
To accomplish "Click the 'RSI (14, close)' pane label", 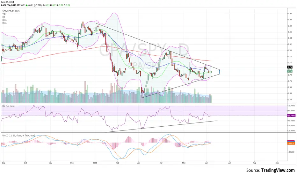I will [x=9, y=106].
